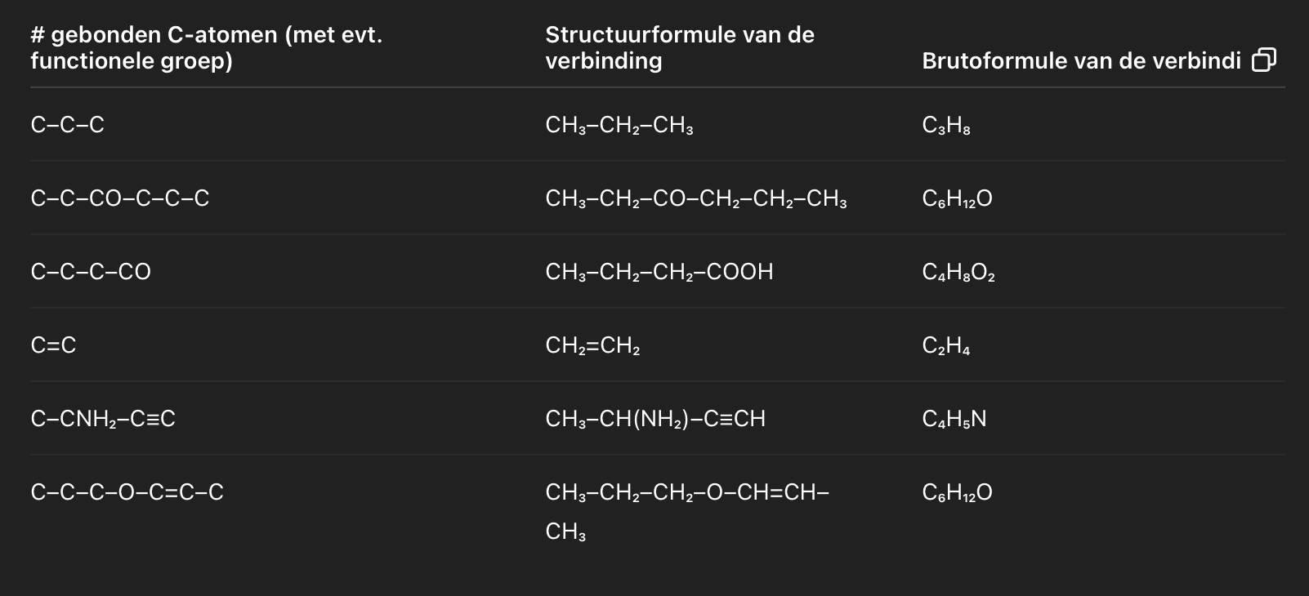
Task: Click the C₄H₅N molecular formula
Action: pos(954,420)
